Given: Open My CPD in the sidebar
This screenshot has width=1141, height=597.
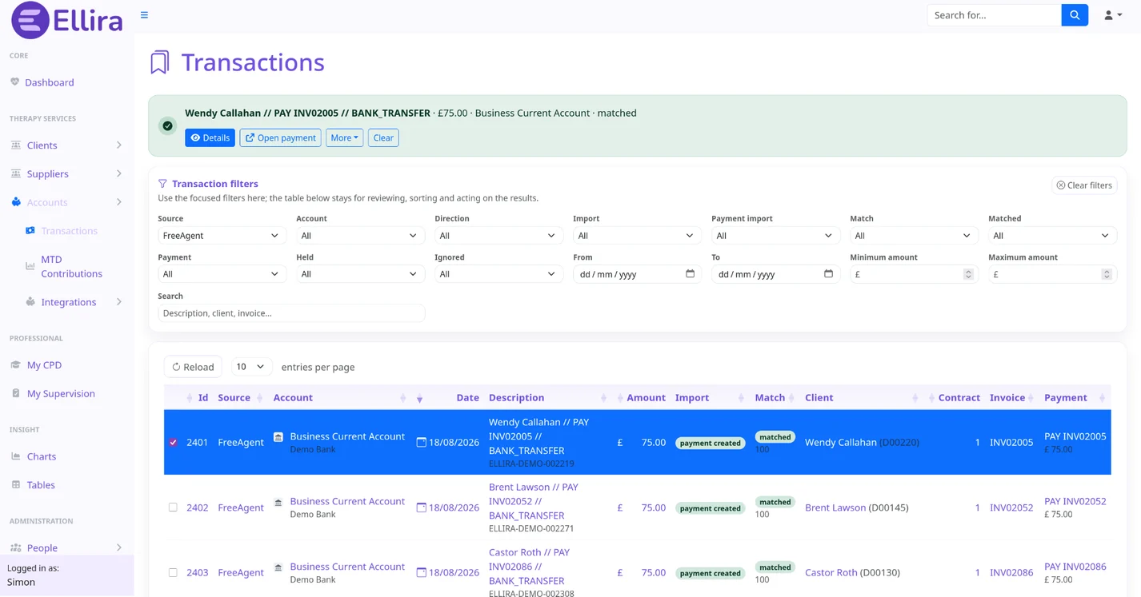Looking at the screenshot, I should click(44, 365).
